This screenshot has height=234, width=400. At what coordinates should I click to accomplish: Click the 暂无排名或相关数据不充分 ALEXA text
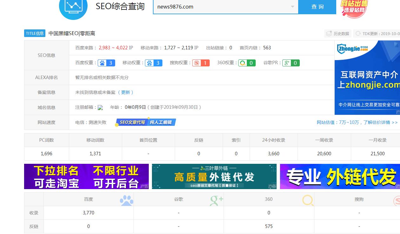[x=102, y=77]
